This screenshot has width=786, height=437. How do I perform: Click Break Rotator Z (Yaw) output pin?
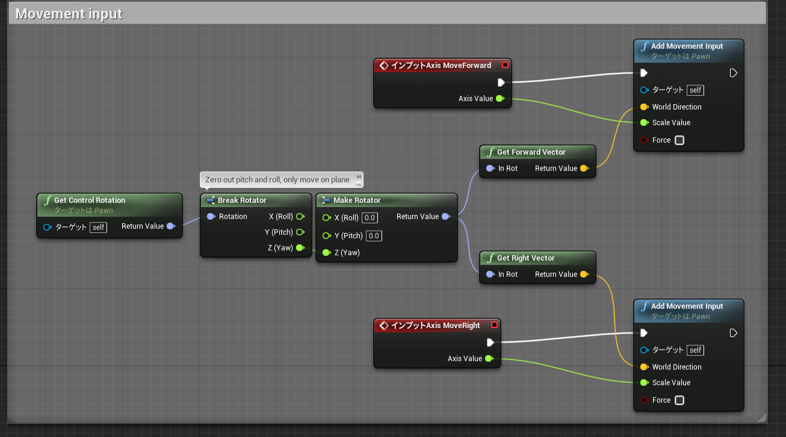(x=300, y=248)
